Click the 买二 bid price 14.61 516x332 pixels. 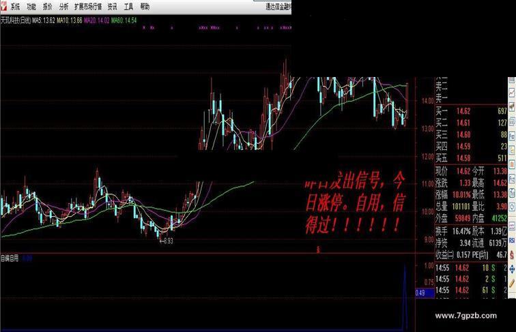[x=463, y=123]
